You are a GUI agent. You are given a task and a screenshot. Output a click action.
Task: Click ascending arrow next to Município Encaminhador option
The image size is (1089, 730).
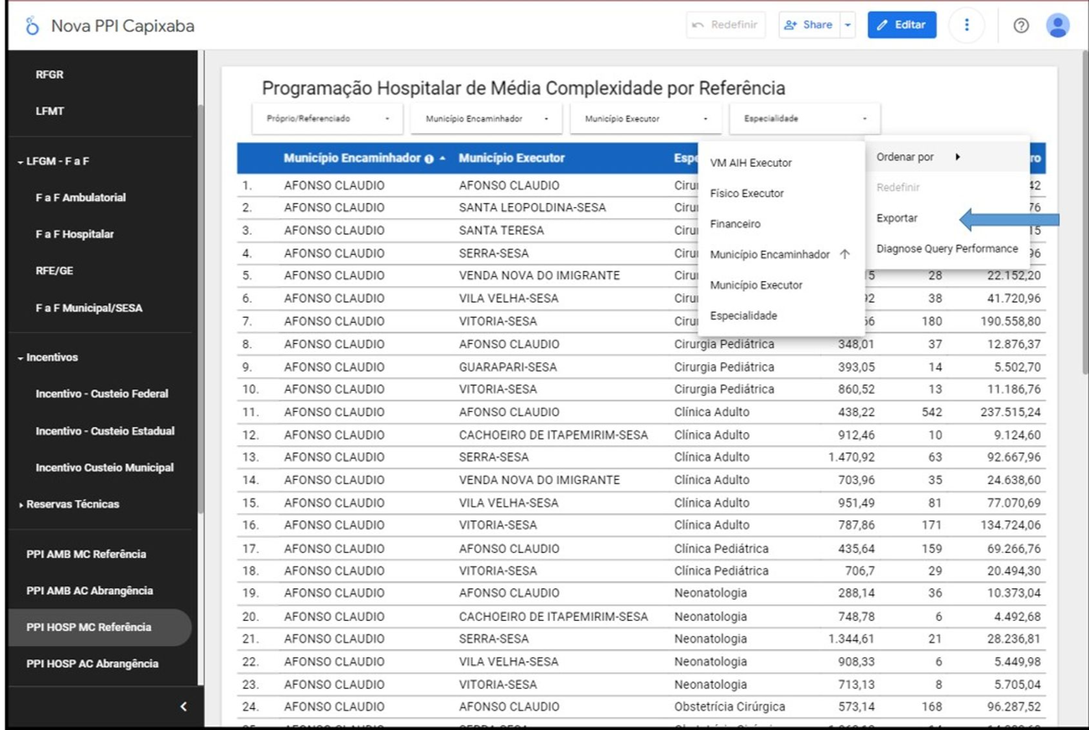pos(844,254)
